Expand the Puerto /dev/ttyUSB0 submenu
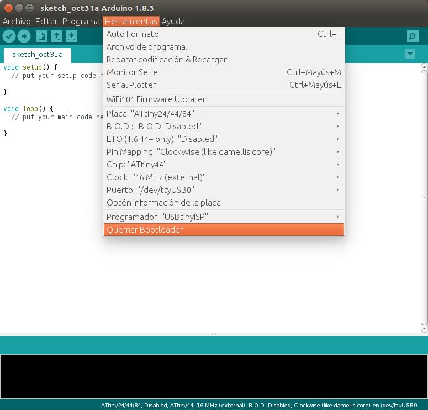 [x=224, y=190]
